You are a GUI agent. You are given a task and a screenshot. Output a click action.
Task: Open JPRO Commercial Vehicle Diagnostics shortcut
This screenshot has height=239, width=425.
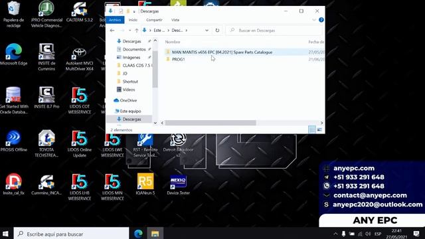46,14
